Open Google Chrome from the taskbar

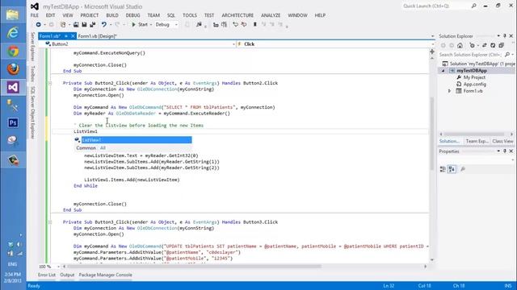pos(13,52)
